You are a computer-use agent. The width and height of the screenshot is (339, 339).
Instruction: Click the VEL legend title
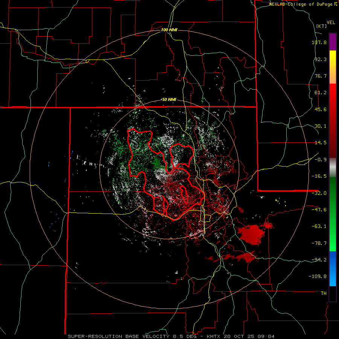click(331, 23)
